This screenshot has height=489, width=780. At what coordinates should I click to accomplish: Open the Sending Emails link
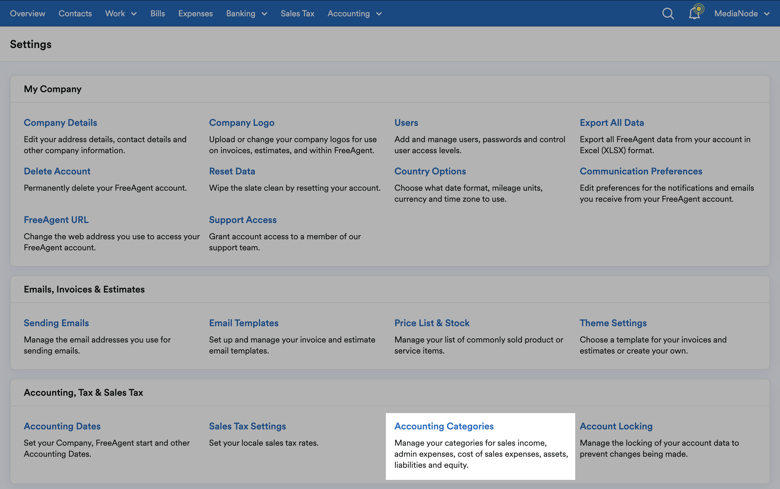(56, 323)
